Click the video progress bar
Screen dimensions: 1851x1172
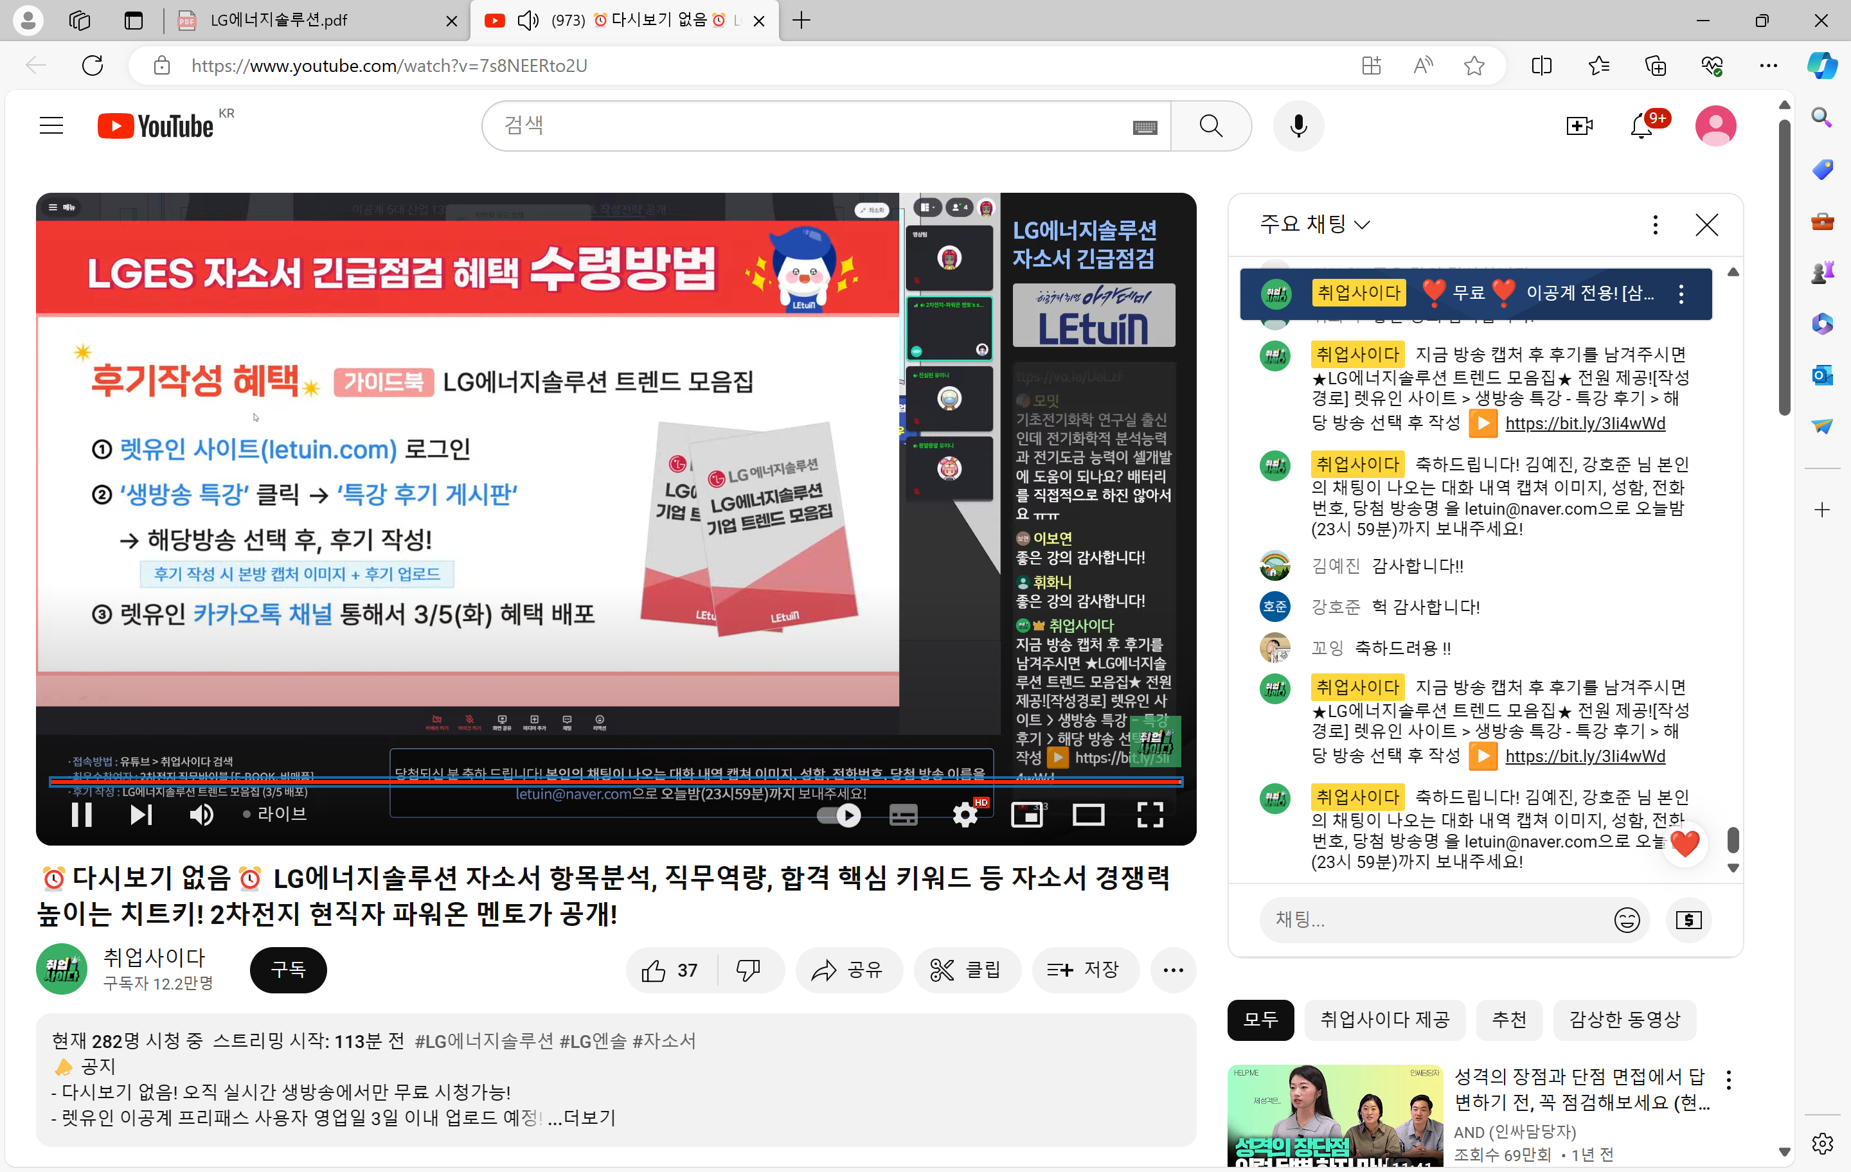click(615, 781)
